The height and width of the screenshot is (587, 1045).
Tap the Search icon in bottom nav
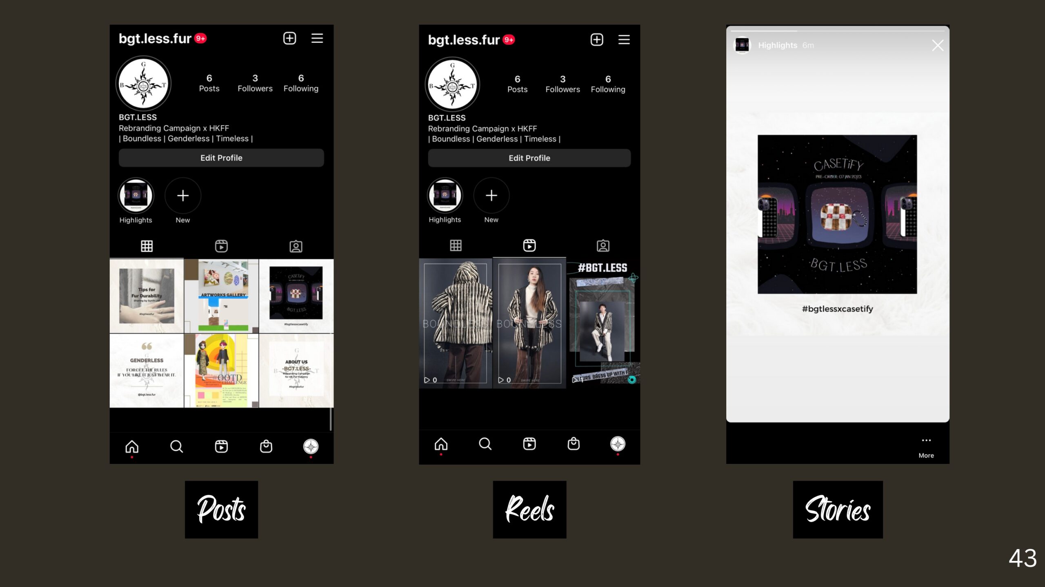(x=176, y=446)
